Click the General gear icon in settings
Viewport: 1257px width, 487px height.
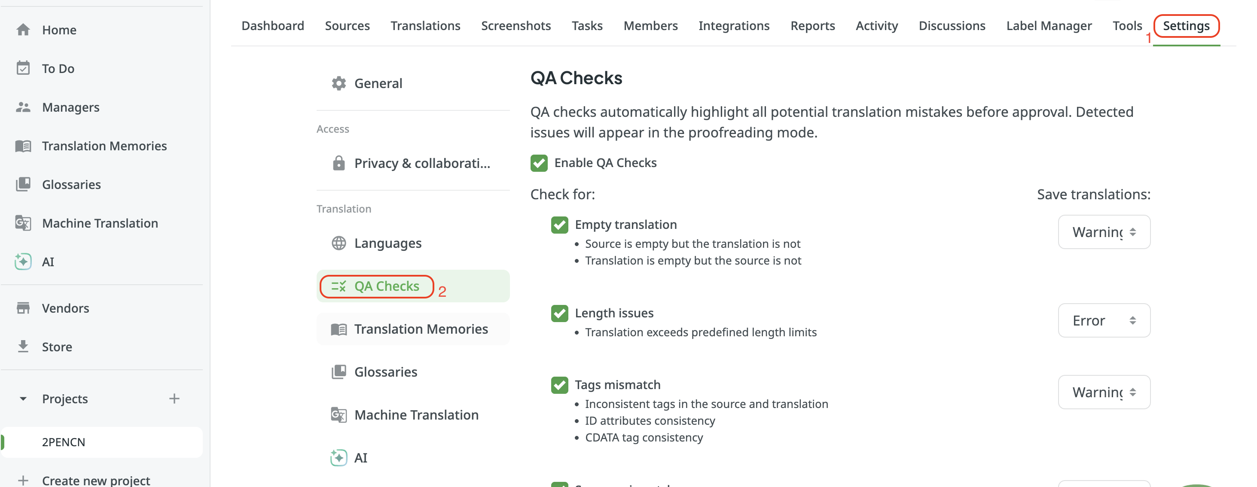[339, 83]
